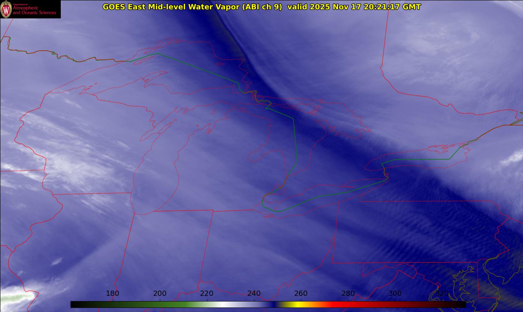Click the "240" color scale label

[x=254, y=294]
